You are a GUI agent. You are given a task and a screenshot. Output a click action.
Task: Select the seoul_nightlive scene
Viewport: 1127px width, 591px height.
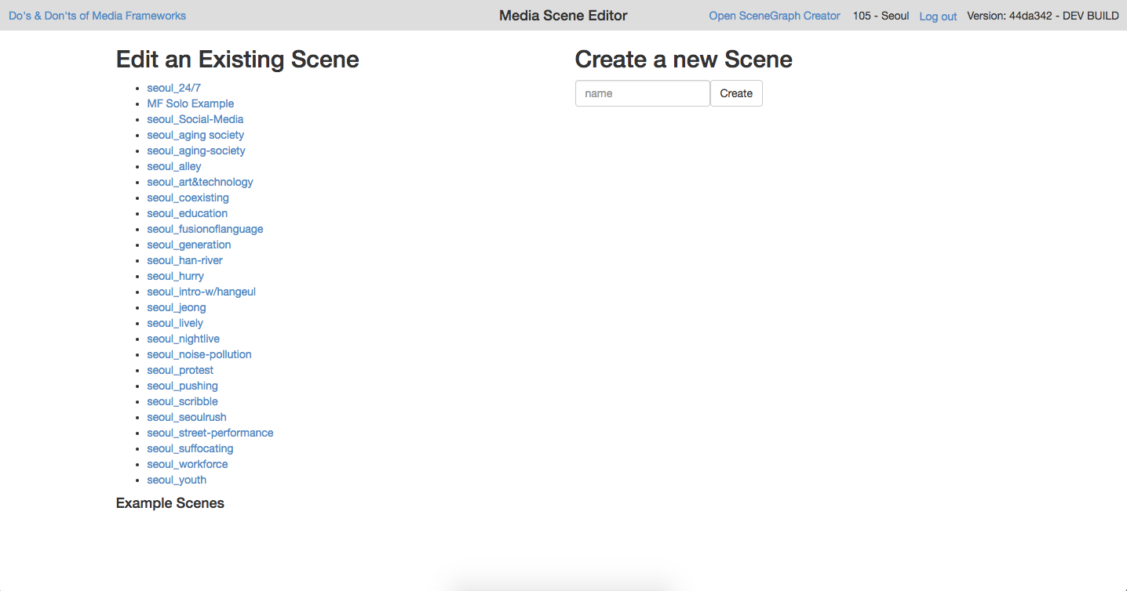[183, 339]
